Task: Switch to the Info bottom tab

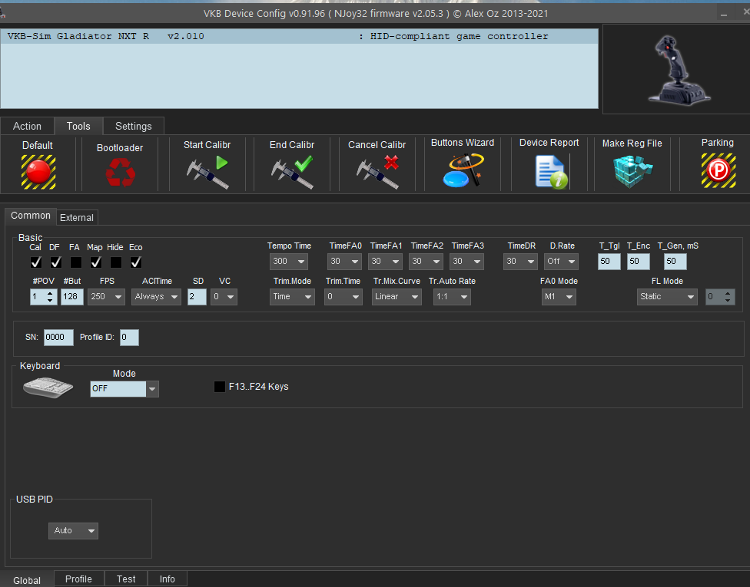Action: (167, 579)
